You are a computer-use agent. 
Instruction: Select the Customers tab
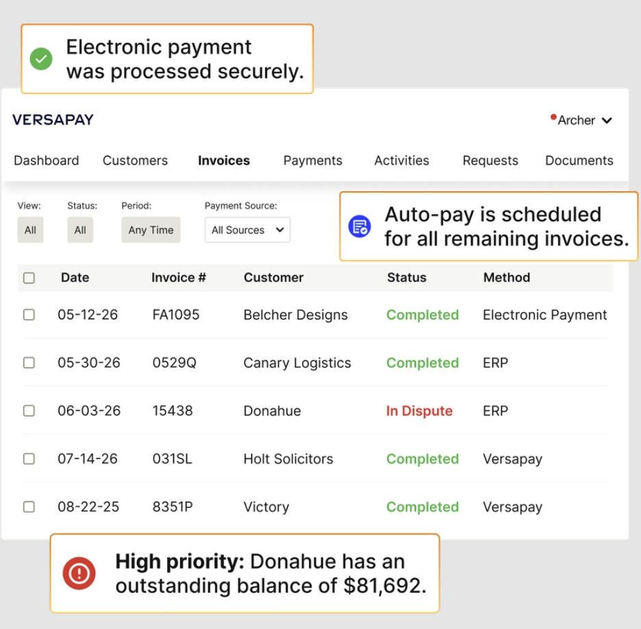(135, 160)
